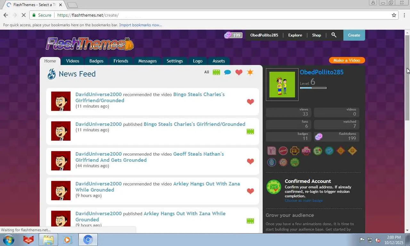This screenshot has height=246, width=410.
Task: Filter news feed by orange sun icon
Action: pos(250,72)
